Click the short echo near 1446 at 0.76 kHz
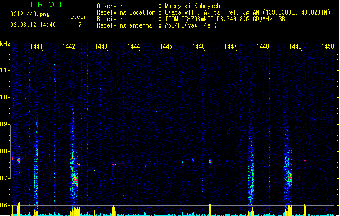 [x=210, y=161]
